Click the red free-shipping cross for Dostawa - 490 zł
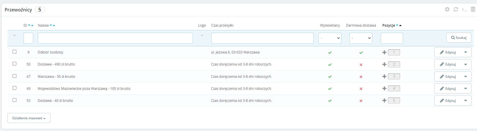This screenshot has height=131, width=477. point(361,65)
